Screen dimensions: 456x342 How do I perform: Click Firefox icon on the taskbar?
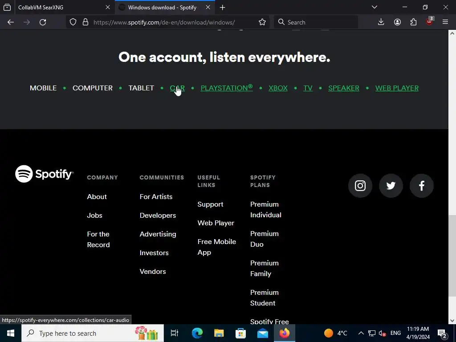click(x=285, y=333)
